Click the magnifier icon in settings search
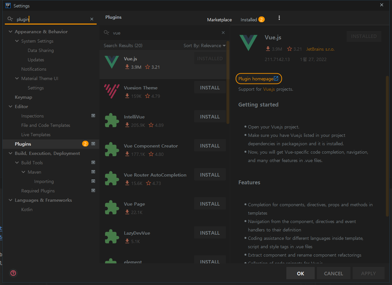Image resolution: width=392 pixels, height=285 pixels. (x=10, y=19)
